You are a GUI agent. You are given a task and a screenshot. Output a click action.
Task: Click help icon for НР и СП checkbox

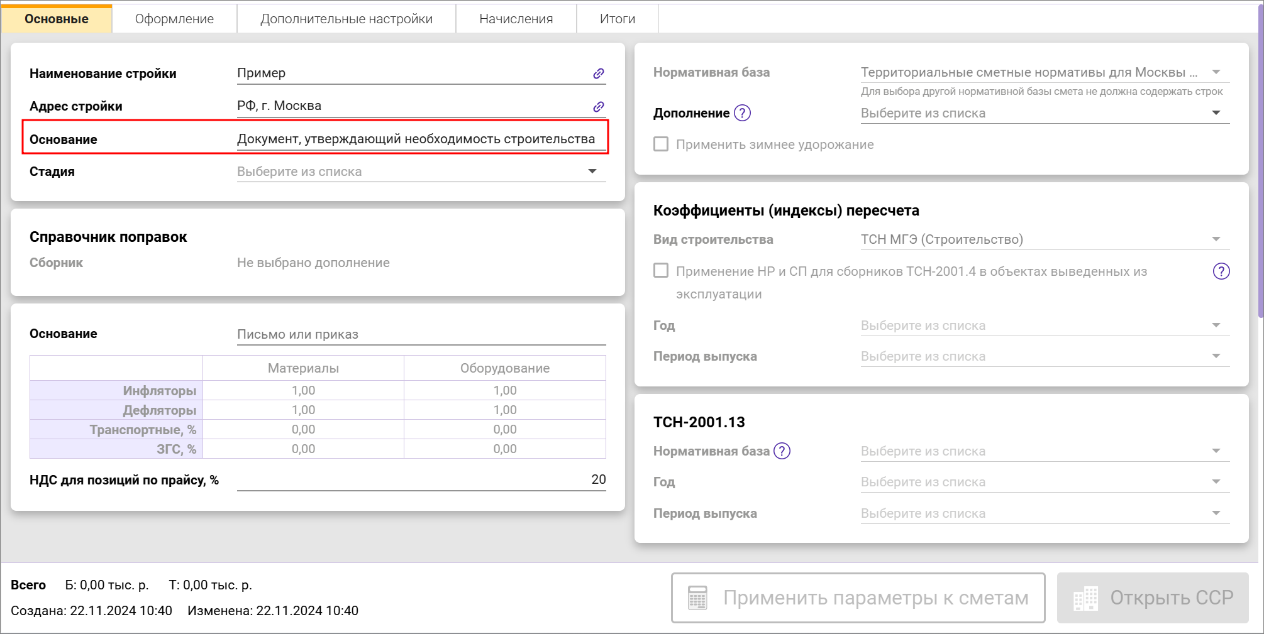(1221, 271)
